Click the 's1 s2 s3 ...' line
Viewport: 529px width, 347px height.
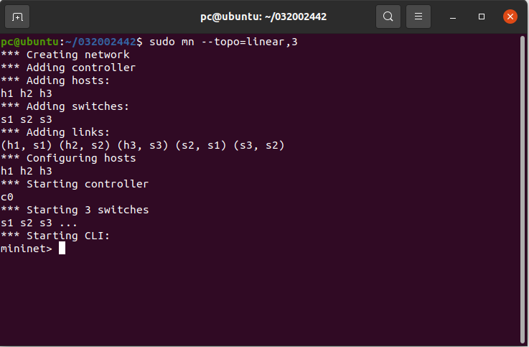tap(39, 223)
